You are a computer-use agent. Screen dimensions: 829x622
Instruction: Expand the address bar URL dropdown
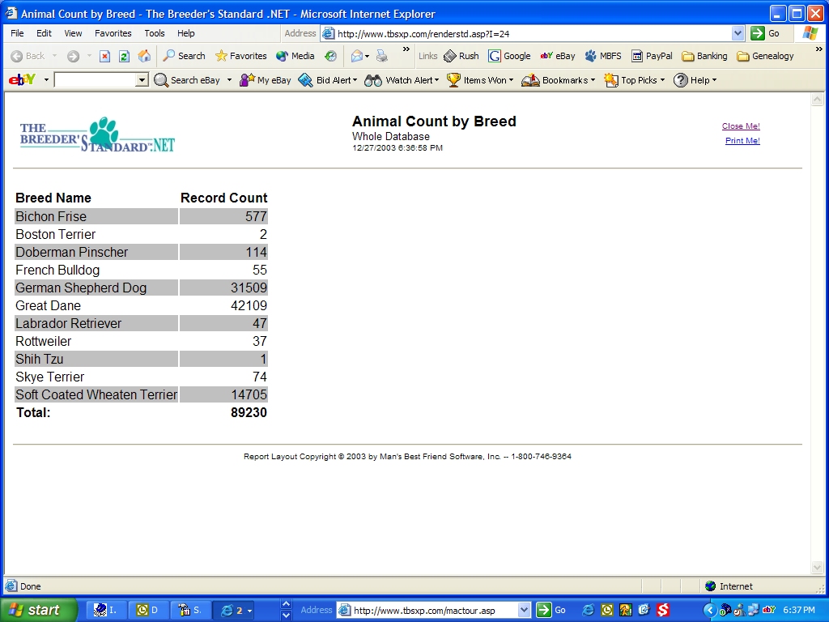tap(738, 33)
